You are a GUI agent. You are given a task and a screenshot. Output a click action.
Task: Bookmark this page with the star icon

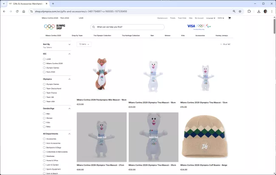tap(240, 11)
